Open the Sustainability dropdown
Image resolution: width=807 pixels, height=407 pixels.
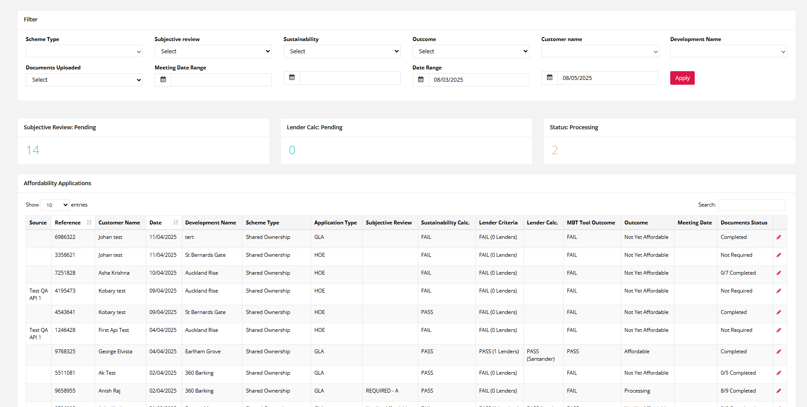(x=342, y=51)
